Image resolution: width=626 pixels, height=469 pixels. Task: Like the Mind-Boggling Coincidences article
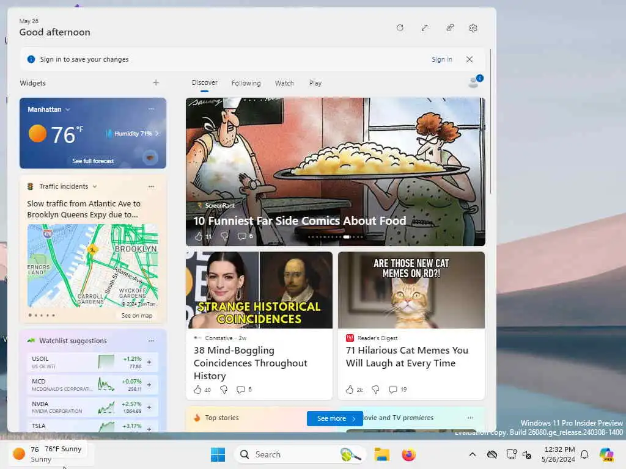pyautogui.click(x=197, y=389)
